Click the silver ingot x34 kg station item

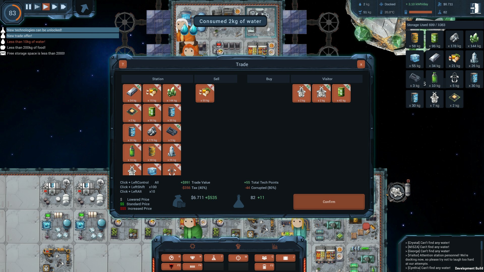pos(132,93)
